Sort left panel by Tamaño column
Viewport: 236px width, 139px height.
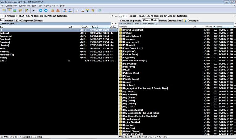pyautogui.click(x=84, y=27)
